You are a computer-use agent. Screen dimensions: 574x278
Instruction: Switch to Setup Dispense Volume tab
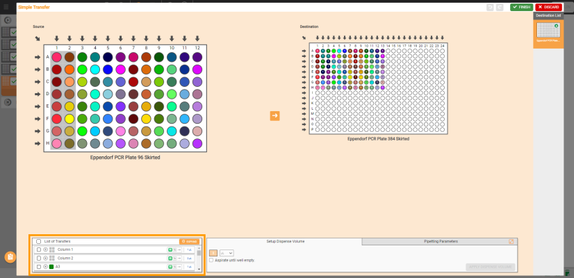click(285, 241)
